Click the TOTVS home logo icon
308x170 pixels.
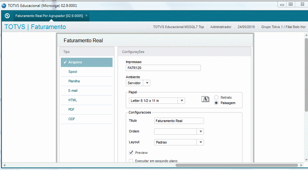pyautogui.click(x=7, y=16)
